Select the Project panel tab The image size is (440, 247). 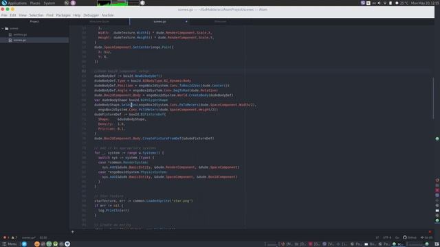[x=34, y=21]
